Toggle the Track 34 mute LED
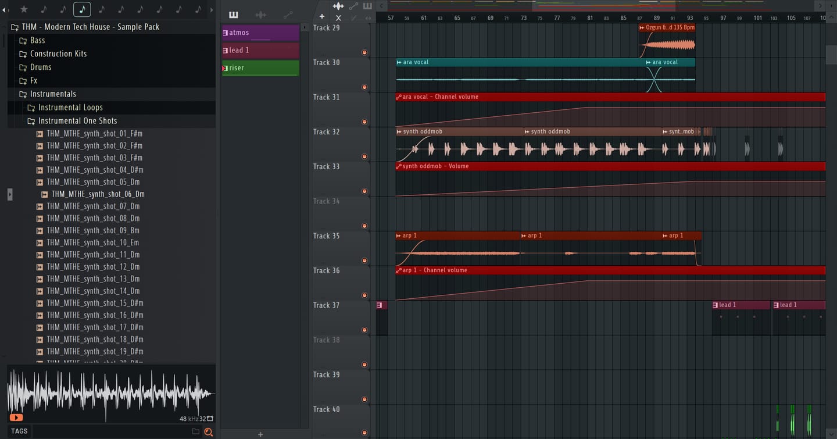Screen dimensions: 837x439 point(364,226)
